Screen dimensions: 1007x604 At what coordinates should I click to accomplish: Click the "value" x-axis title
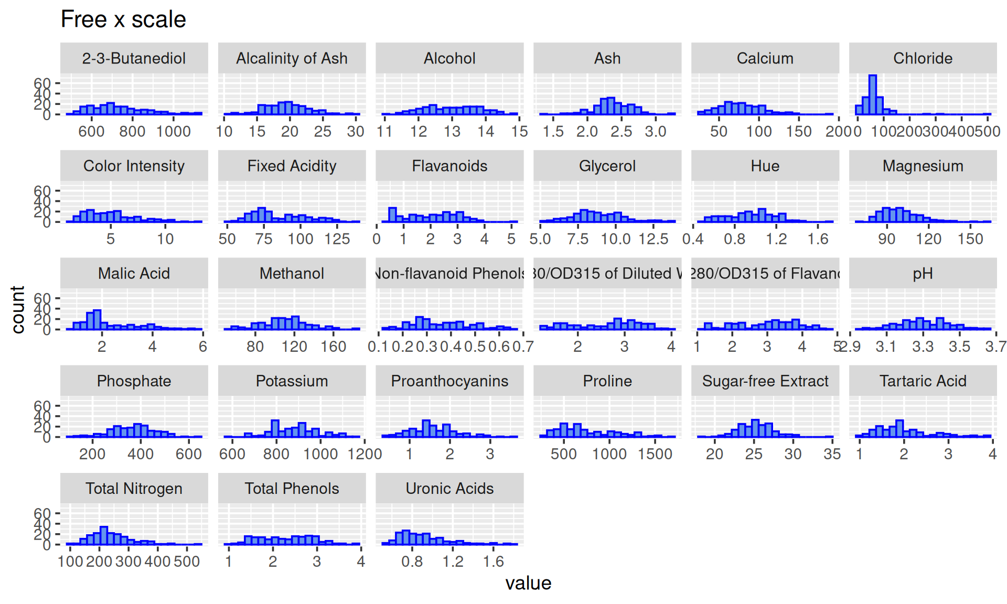[528, 583]
